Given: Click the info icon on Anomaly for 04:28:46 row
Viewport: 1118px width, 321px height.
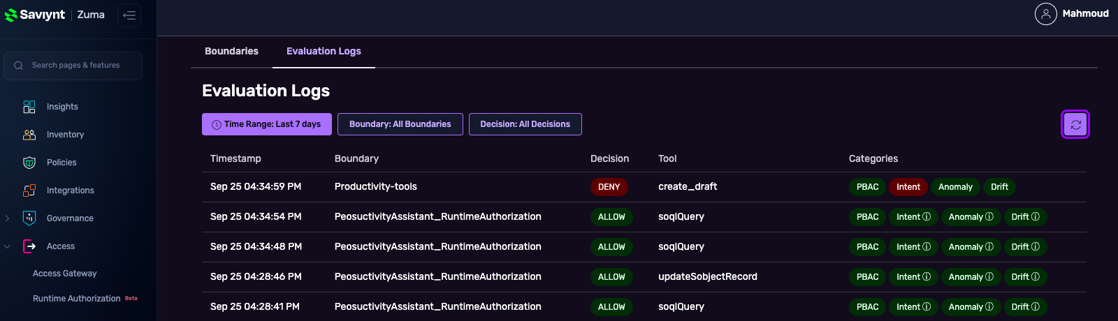Looking at the screenshot, I should (989, 277).
